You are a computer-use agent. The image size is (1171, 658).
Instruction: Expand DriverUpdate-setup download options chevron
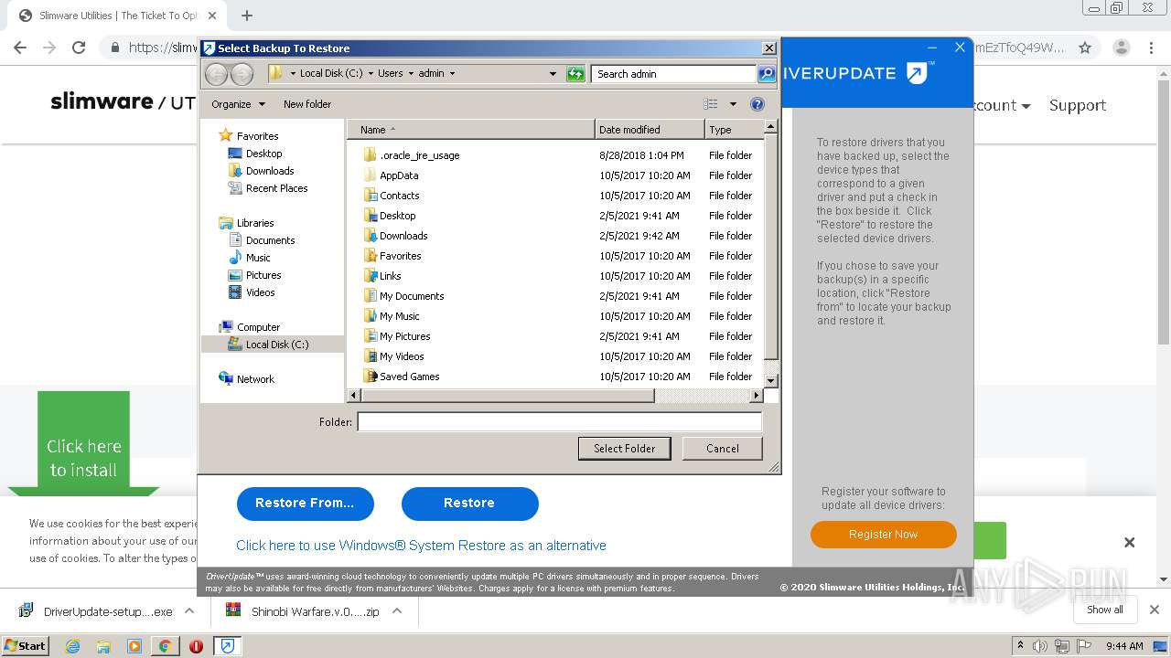pyautogui.click(x=189, y=611)
